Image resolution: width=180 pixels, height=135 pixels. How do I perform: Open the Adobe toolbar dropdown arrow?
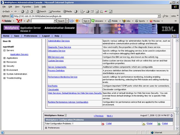click(14, 21)
